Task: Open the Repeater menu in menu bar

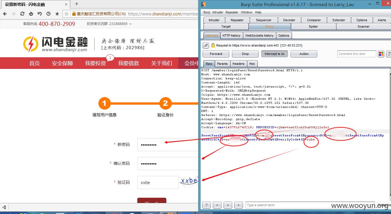Action: pos(232,12)
